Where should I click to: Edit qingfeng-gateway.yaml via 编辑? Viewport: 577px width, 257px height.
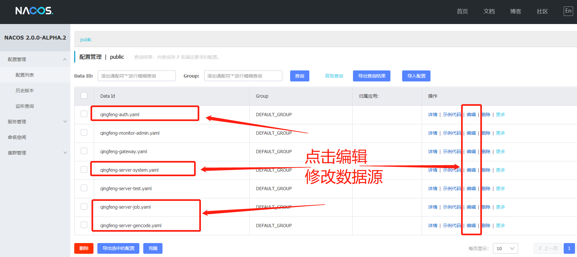[x=471, y=152]
